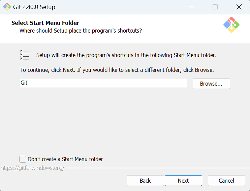Click the "Select Start Menu Folder" heading
Screen dimensions: 250x191
45,23
